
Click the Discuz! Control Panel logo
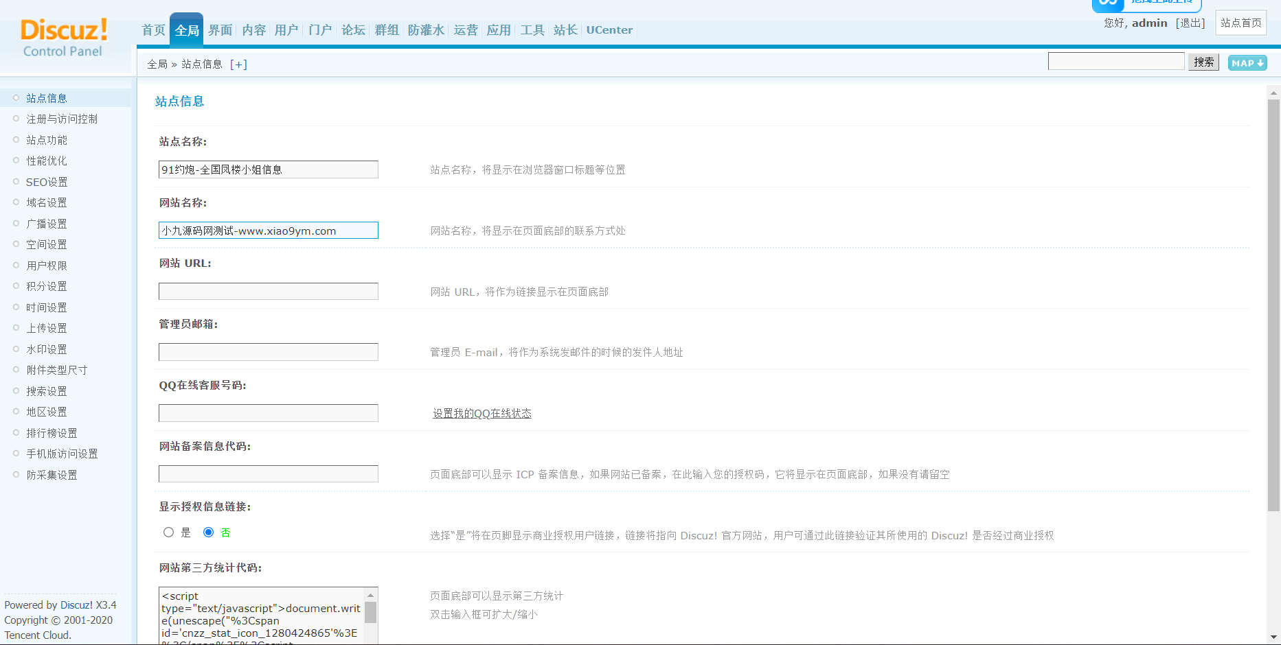point(64,38)
